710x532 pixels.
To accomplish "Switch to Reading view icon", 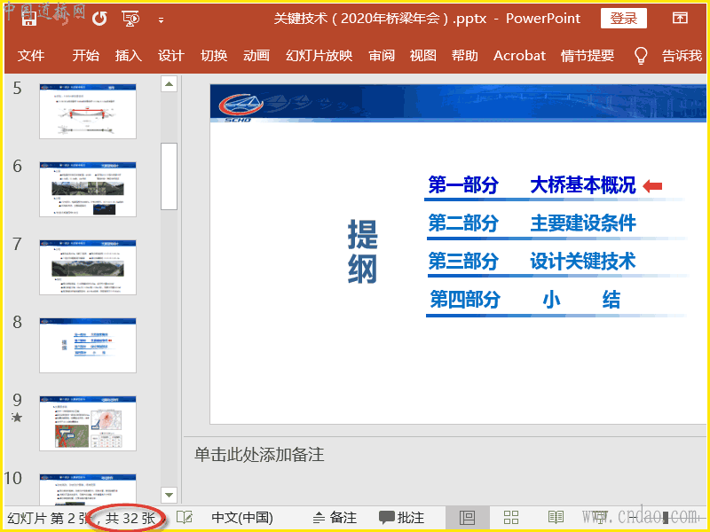I will point(556,518).
